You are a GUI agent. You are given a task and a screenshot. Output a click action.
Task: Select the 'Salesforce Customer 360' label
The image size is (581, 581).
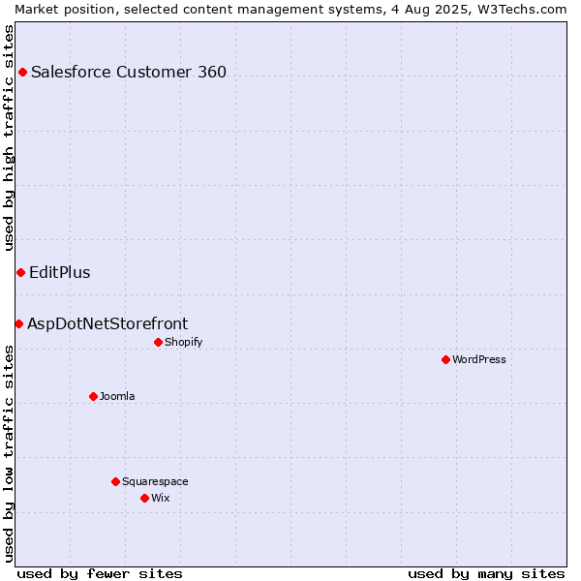pos(129,72)
